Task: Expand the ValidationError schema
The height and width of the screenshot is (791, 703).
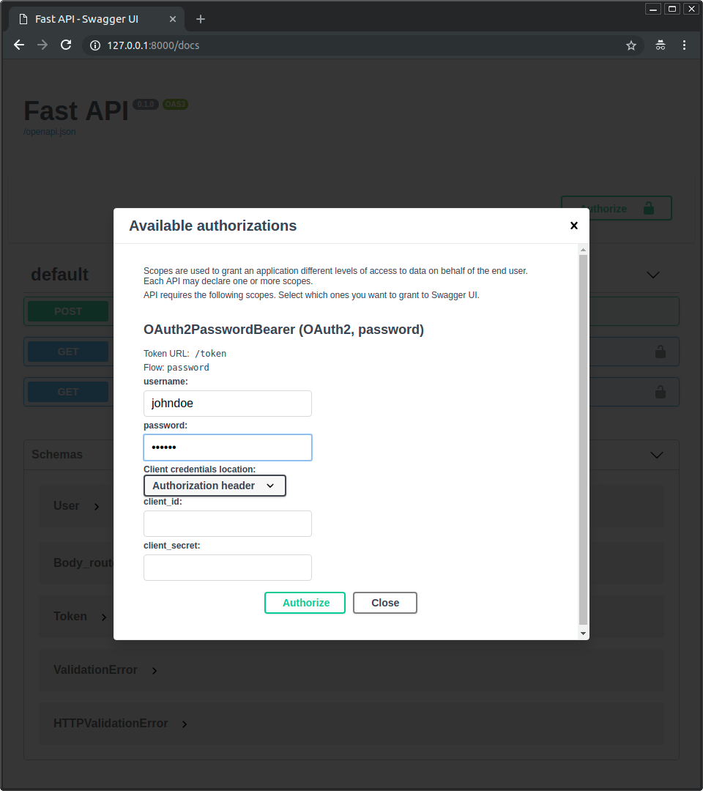Action: pyautogui.click(x=154, y=670)
